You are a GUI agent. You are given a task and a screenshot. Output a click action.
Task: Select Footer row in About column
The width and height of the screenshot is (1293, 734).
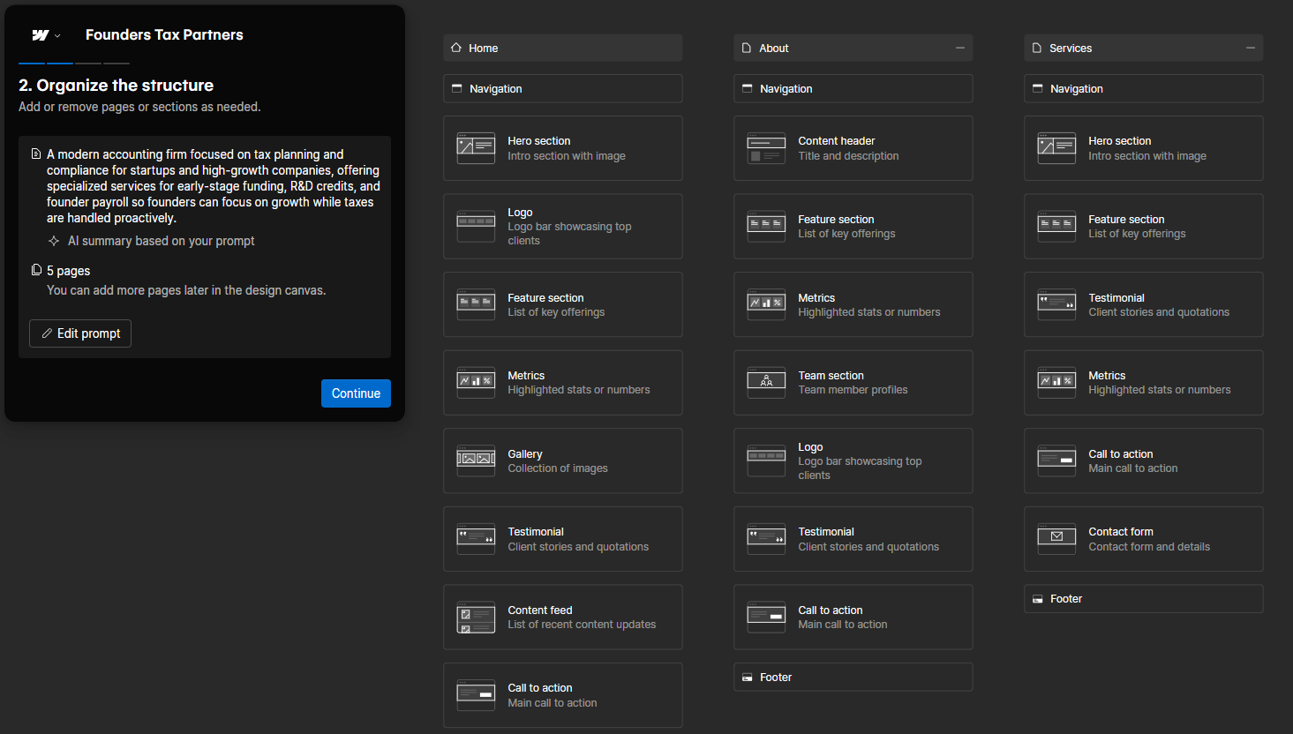click(853, 677)
